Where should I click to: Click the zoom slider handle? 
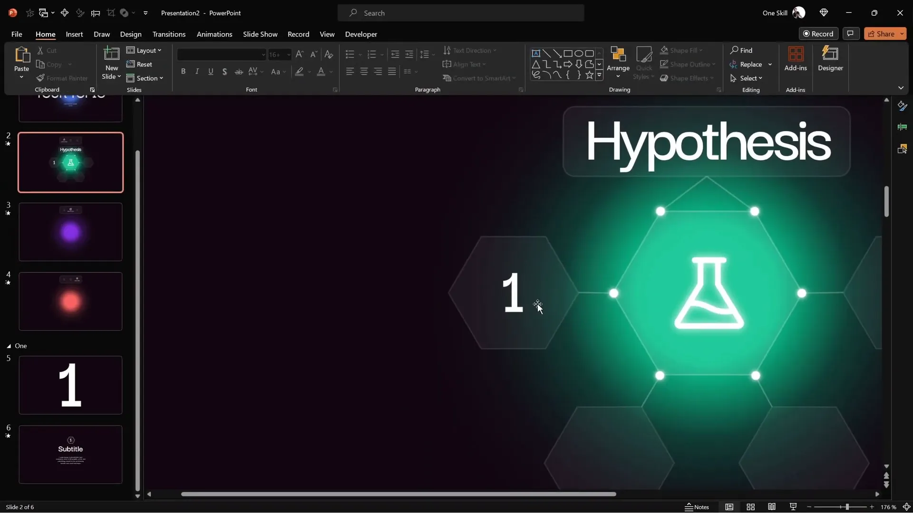[x=847, y=507]
